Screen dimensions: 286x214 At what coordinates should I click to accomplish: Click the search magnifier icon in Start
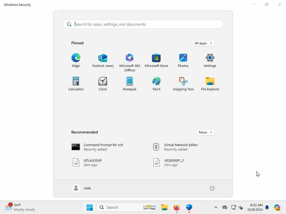tap(69, 24)
